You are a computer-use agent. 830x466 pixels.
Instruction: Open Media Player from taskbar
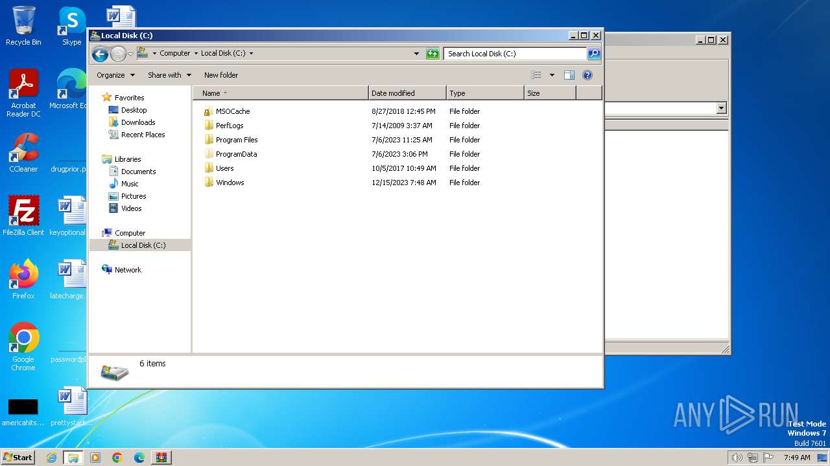95,458
